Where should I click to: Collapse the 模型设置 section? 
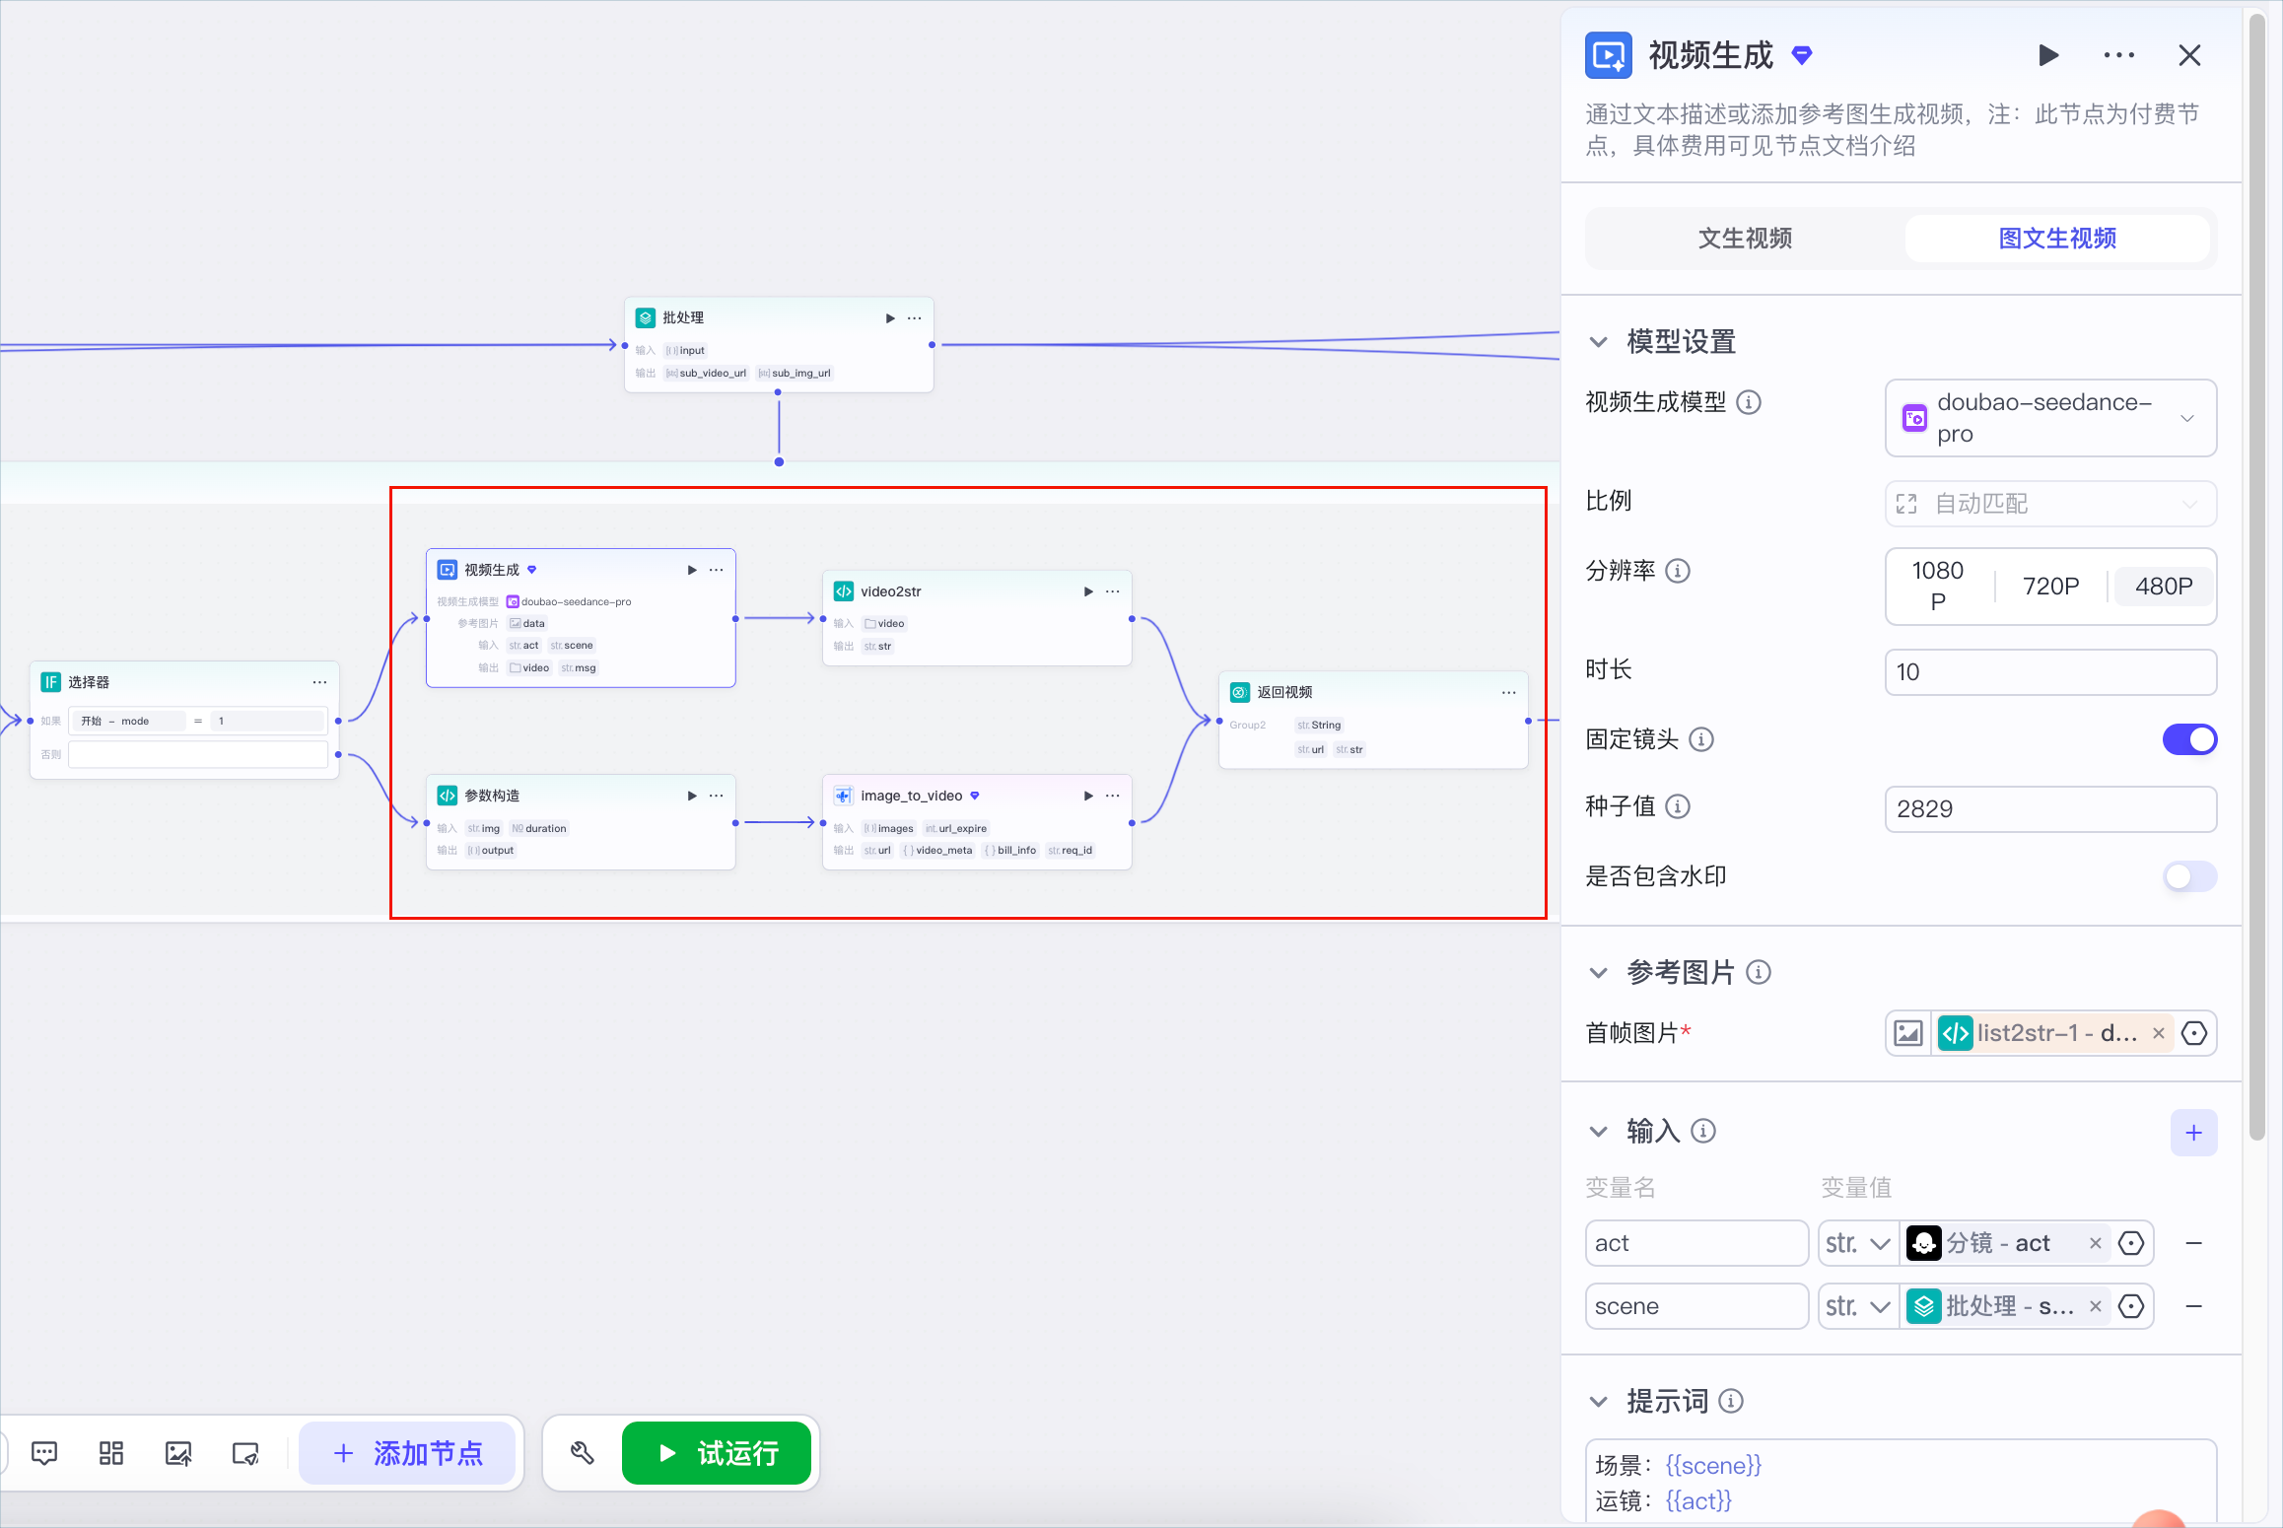1598,342
